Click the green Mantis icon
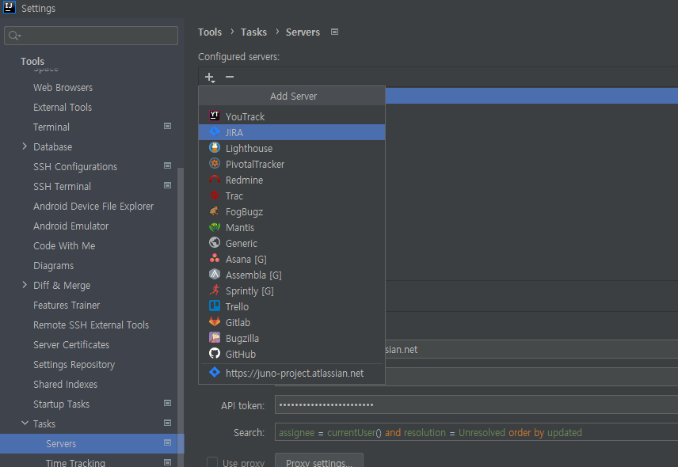This screenshot has width=678, height=467. [215, 227]
